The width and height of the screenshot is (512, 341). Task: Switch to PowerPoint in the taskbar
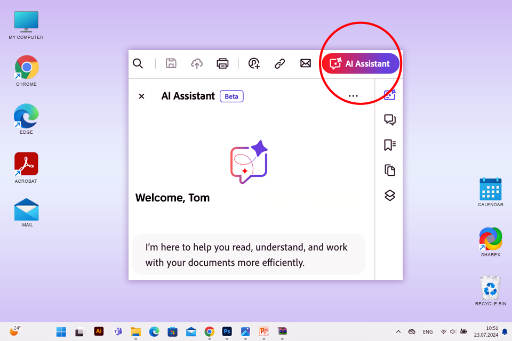pos(263,331)
